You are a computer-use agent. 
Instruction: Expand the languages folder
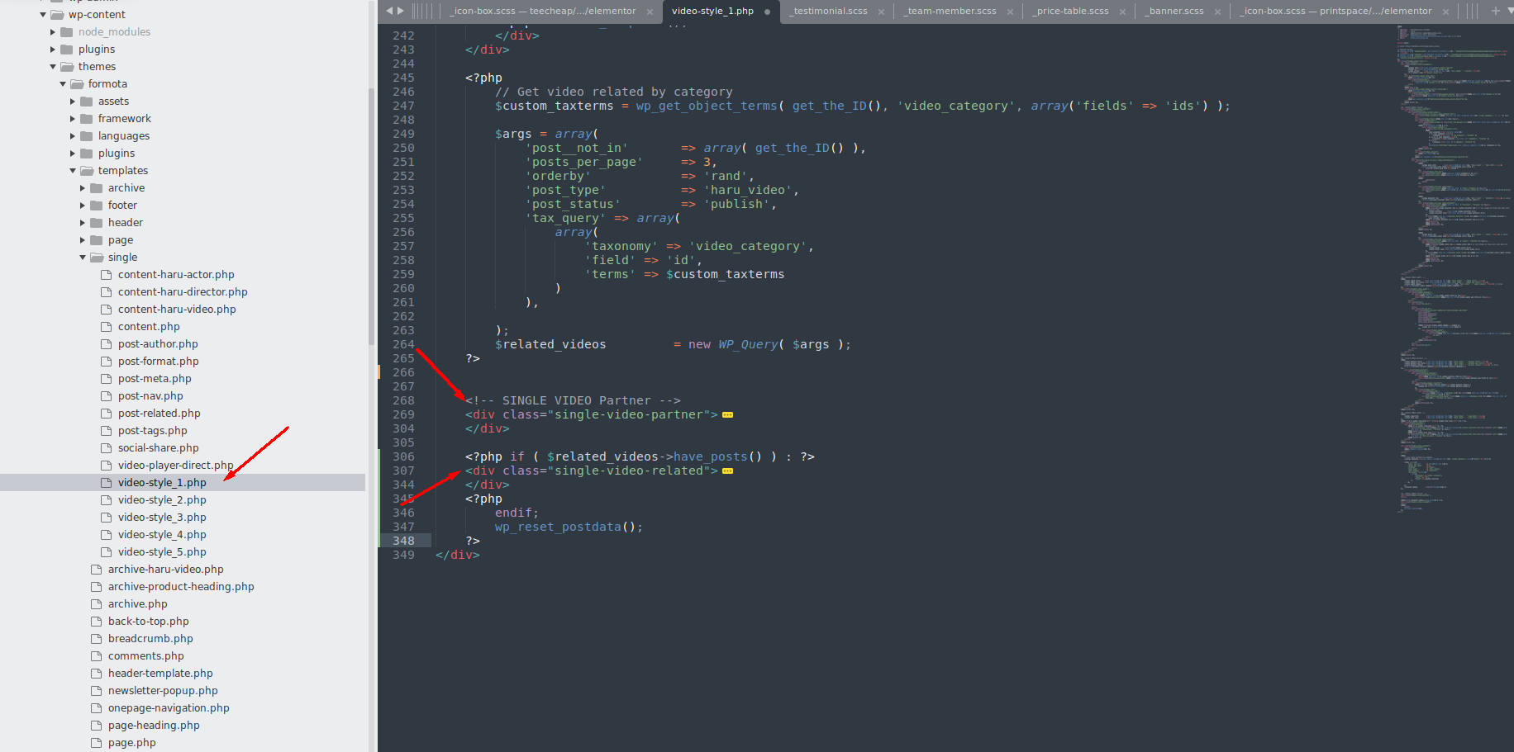coord(73,136)
